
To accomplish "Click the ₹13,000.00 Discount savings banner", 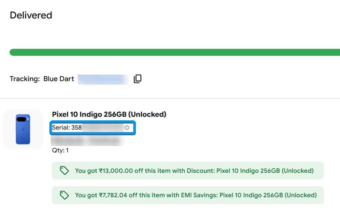I will point(188,170).
